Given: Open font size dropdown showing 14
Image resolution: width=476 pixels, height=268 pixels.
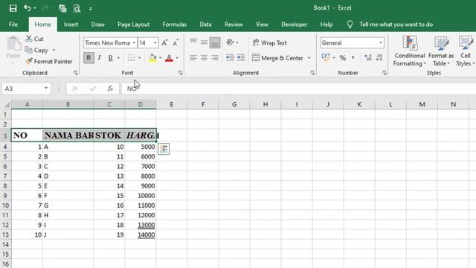Looking at the screenshot, I should [155, 43].
